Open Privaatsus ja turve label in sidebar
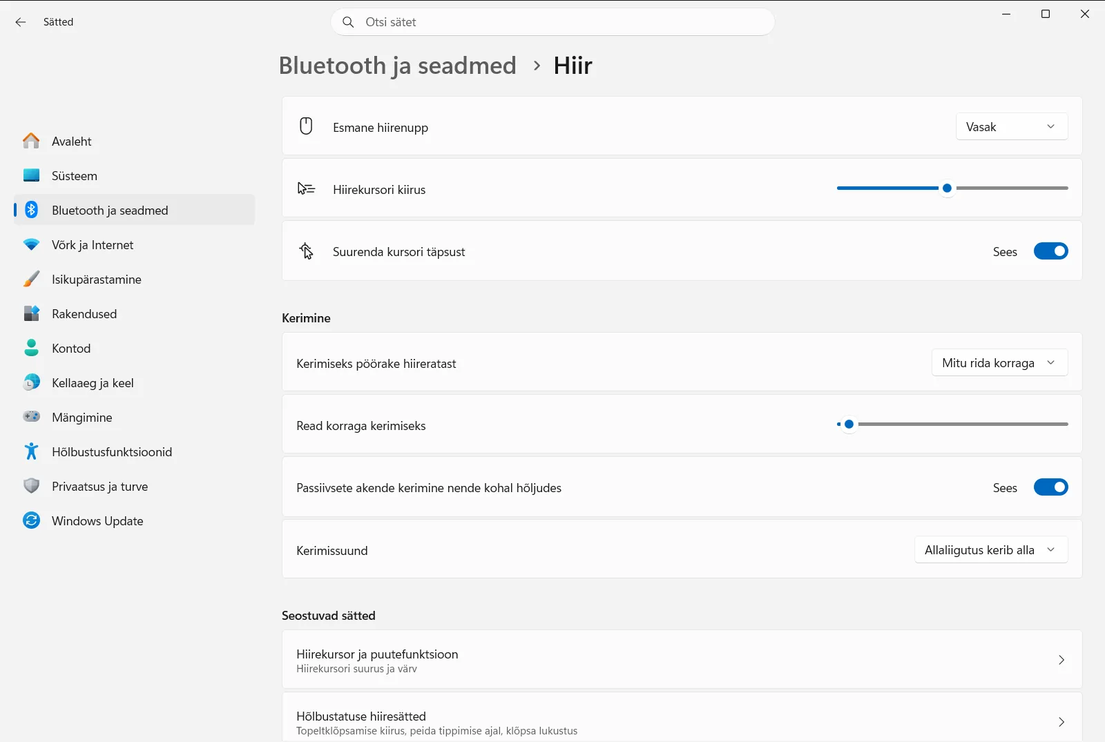1105x742 pixels. [x=100, y=487]
